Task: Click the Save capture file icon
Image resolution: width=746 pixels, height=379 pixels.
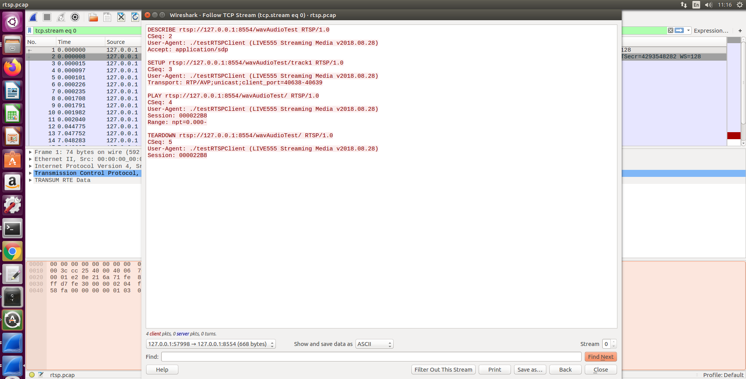Action: [x=107, y=17]
